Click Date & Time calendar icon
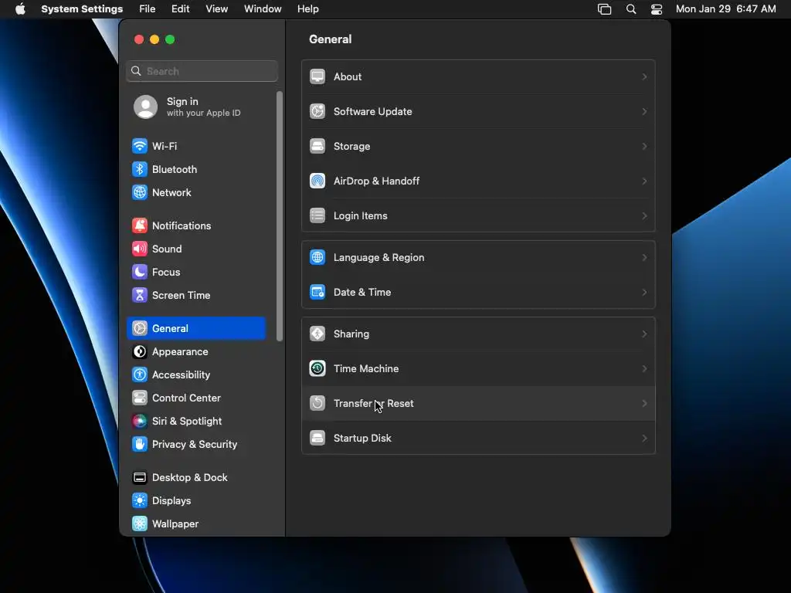The width and height of the screenshot is (791, 593). (x=317, y=293)
